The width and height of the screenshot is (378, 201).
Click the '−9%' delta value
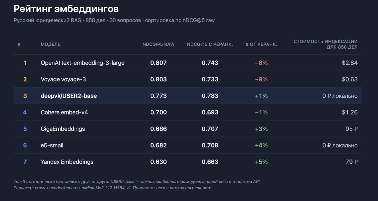tap(261, 79)
